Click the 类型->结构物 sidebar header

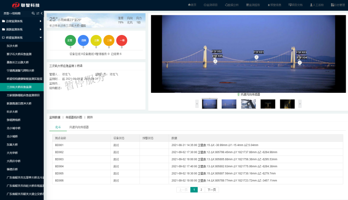coord(12,13)
